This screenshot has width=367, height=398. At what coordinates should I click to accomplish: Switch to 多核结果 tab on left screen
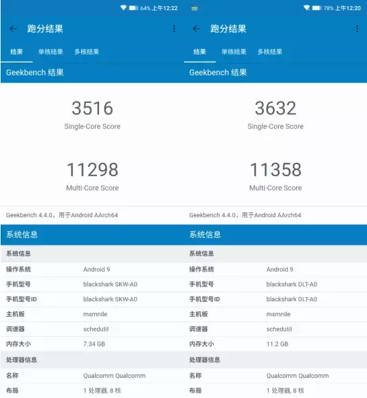(87, 52)
